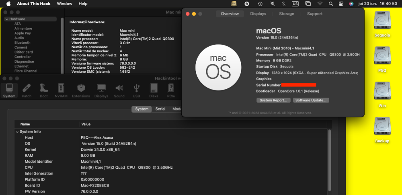Switch to the Storage tab
Viewport: 402px width, 195px height.
point(286,14)
